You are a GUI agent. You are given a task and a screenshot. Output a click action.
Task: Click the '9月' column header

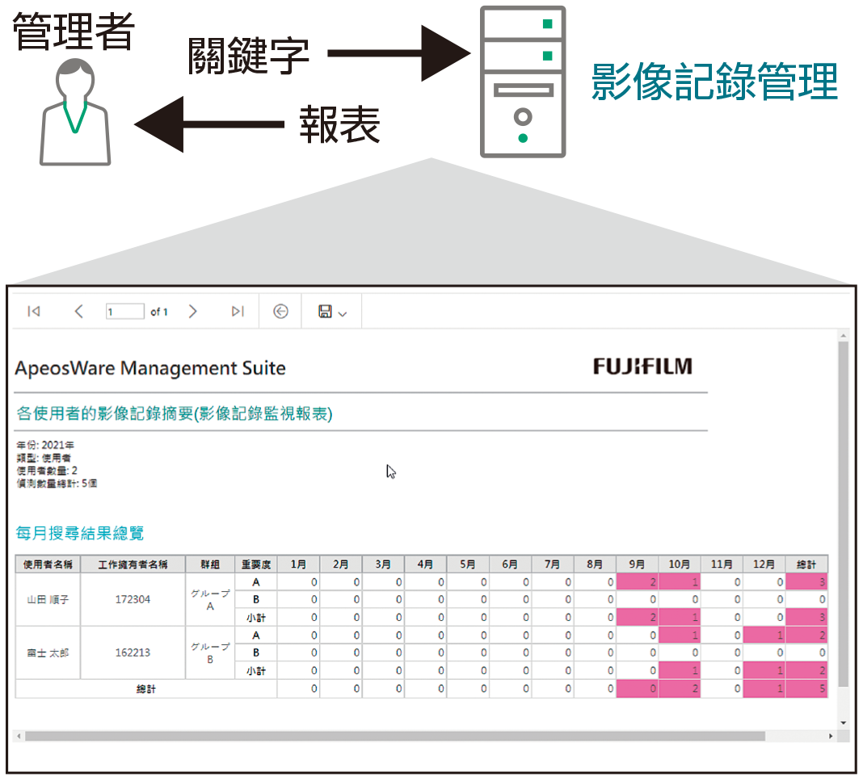click(637, 564)
